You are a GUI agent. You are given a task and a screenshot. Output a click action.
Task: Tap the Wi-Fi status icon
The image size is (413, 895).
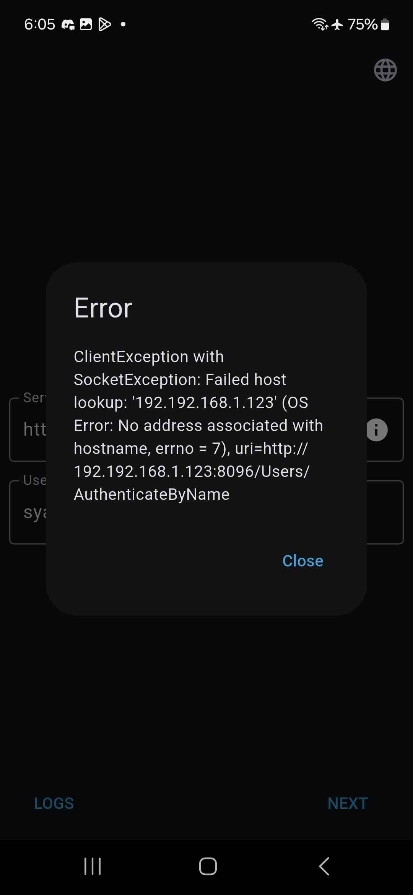click(x=320, y=24)
